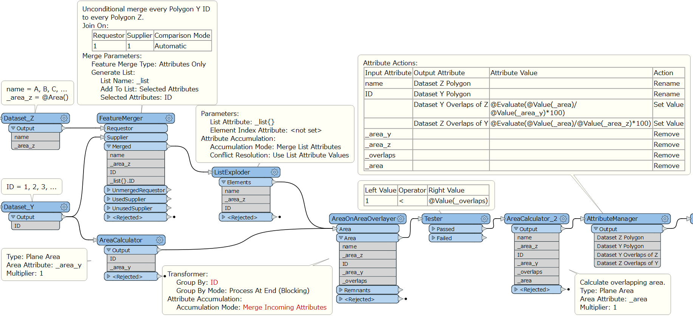This screenshot has width=693, height=316.
Task: Expand AreaCalculator_2 Rejected port
Action: (516, 290)
